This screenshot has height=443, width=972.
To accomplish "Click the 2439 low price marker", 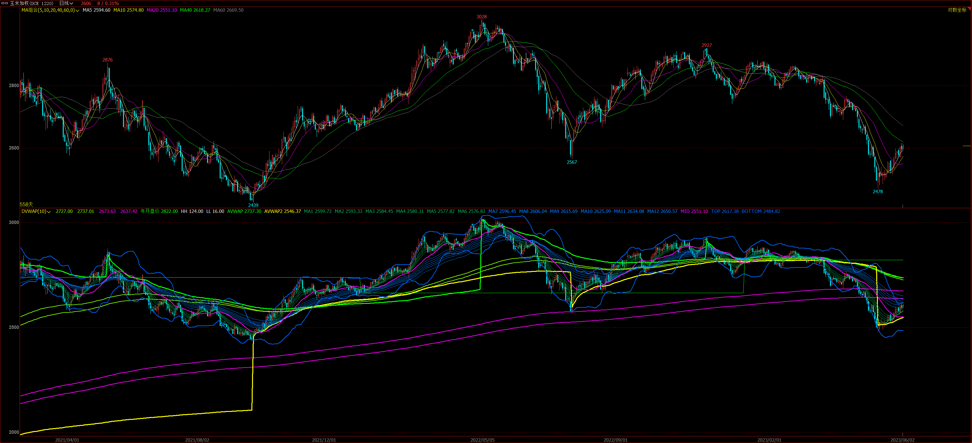I will pos(253,205).
